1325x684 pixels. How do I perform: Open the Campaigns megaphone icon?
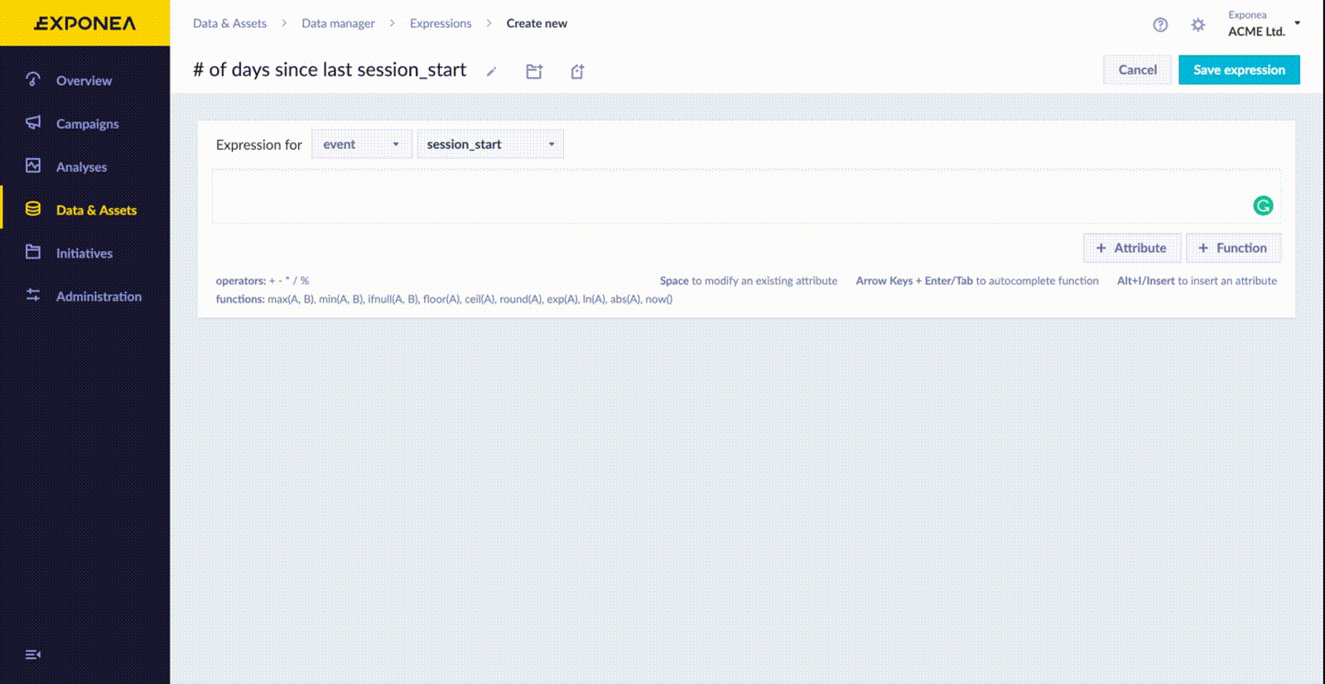tap(33, 123)
